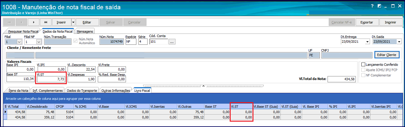Click the Vl..Desconto field showing 22,54
405x127 pixels.
click(x=81, y=69)
